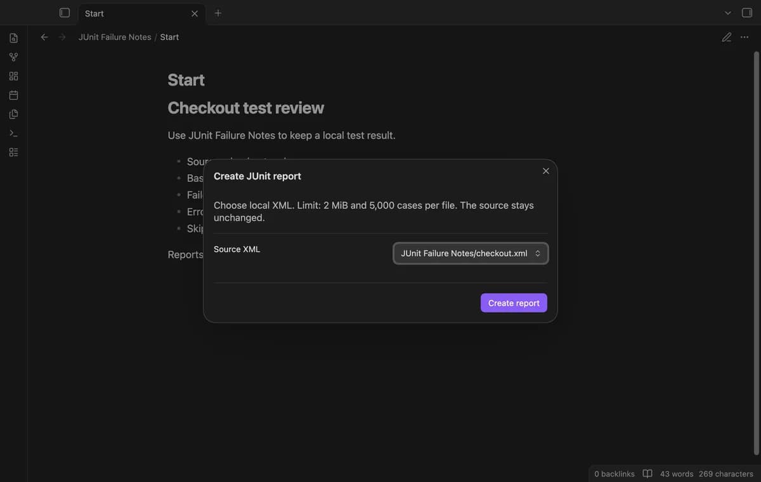761x482 pixels.
Task: Click the note's vertical scrollbar
Action: click(756, 252)
